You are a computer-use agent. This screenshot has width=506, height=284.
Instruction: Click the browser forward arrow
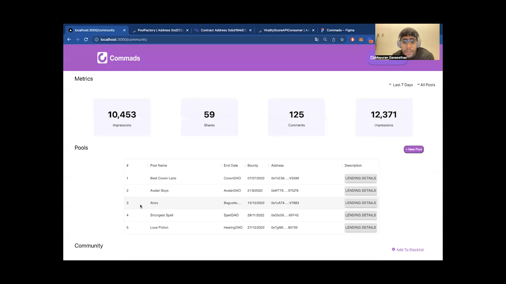pyautogui.click(x=77, y=39)
